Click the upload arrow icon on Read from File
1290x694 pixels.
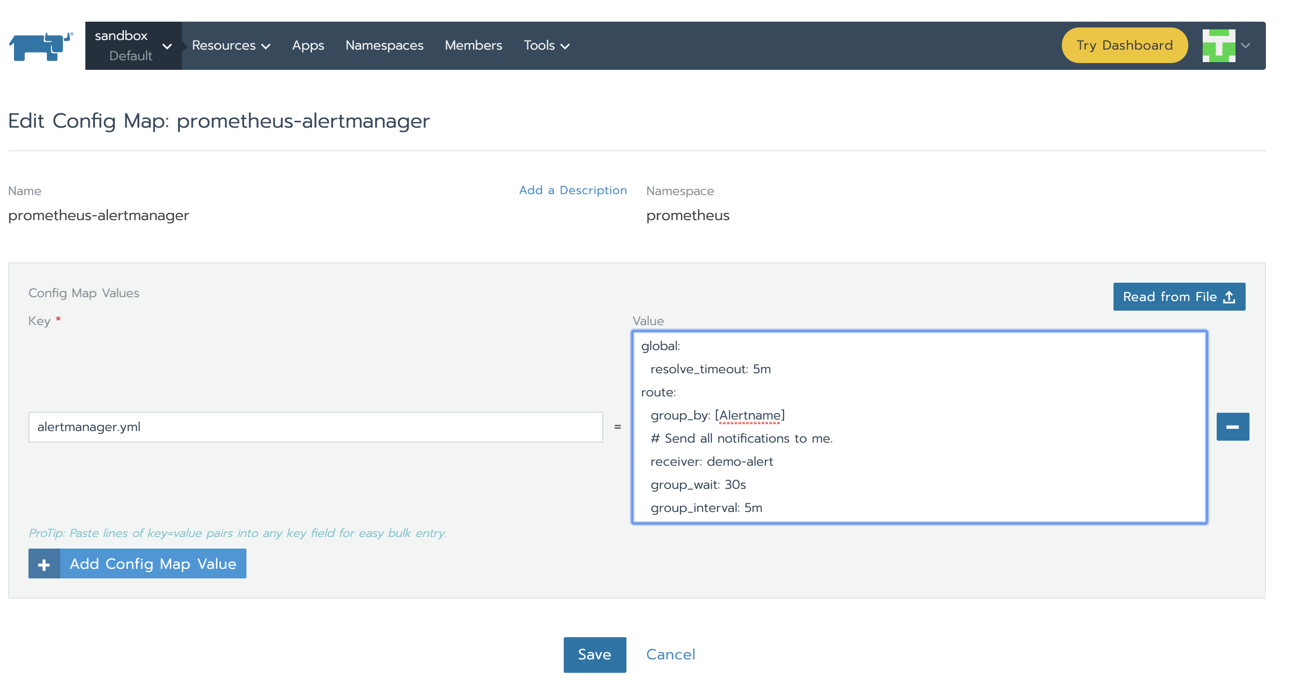coord(1229,297)
